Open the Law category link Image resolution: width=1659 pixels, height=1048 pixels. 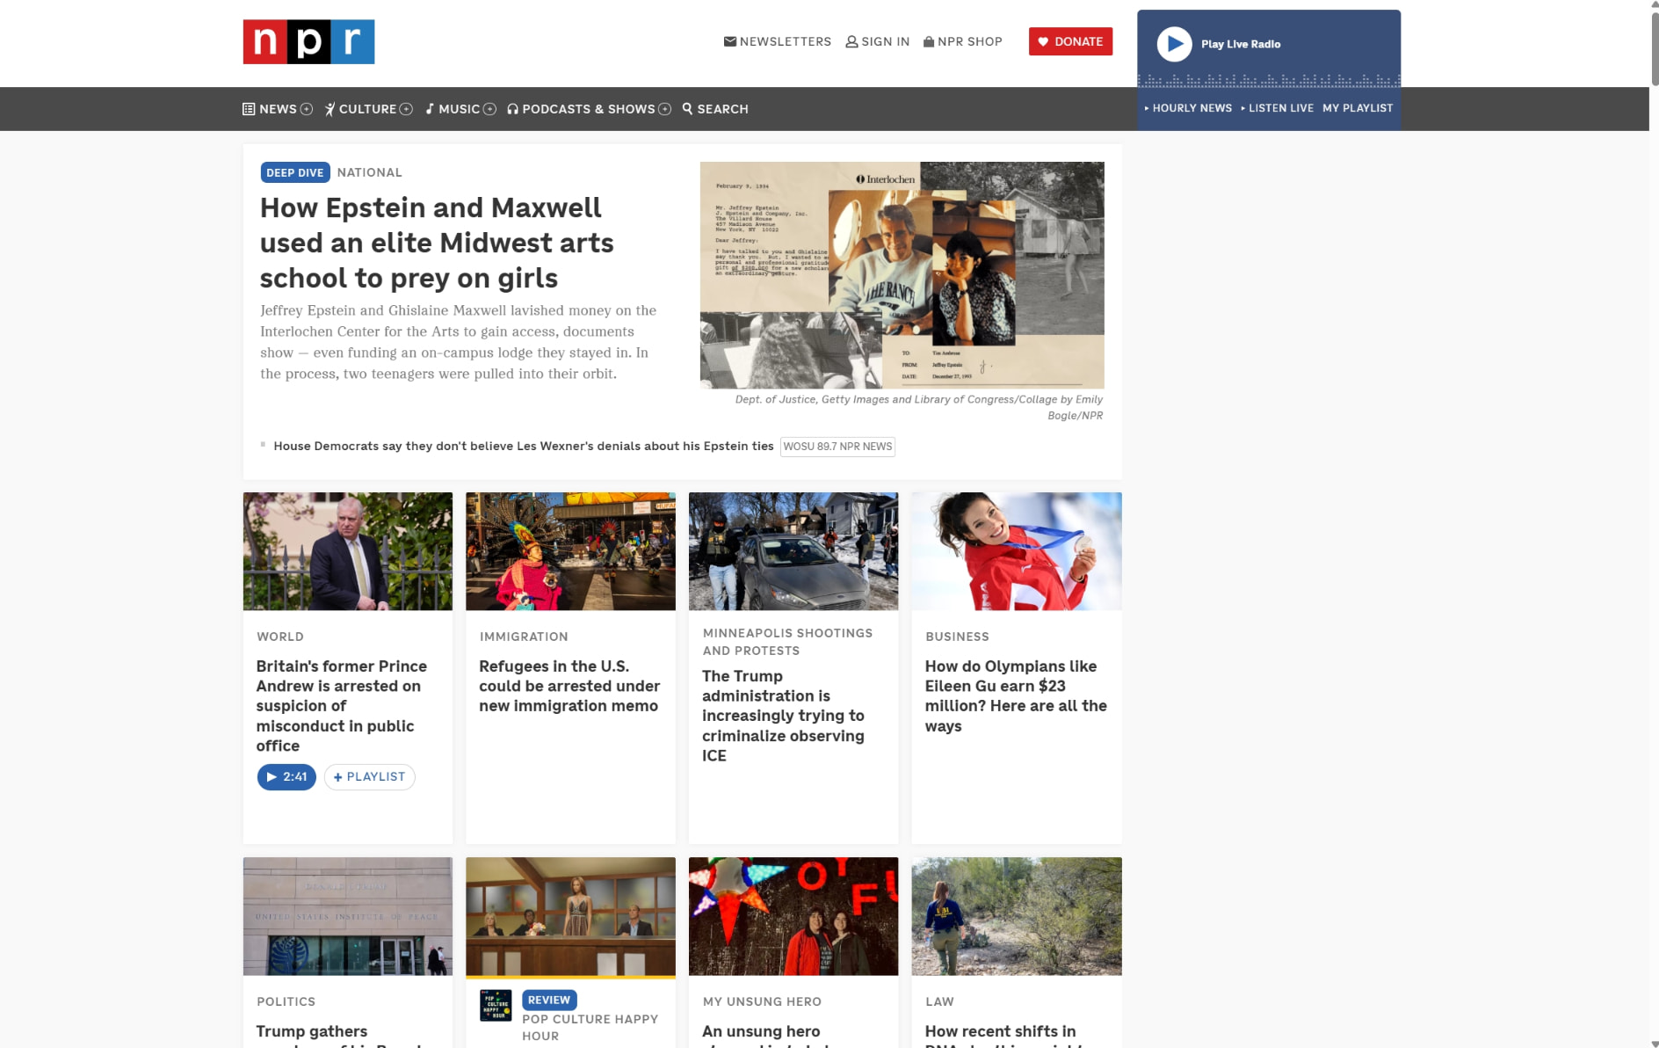click(x=939, y=1001)
